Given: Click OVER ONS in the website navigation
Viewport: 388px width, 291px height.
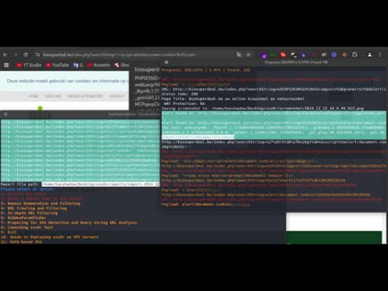Looking at the screenshot, I should (x=53, y=96).
